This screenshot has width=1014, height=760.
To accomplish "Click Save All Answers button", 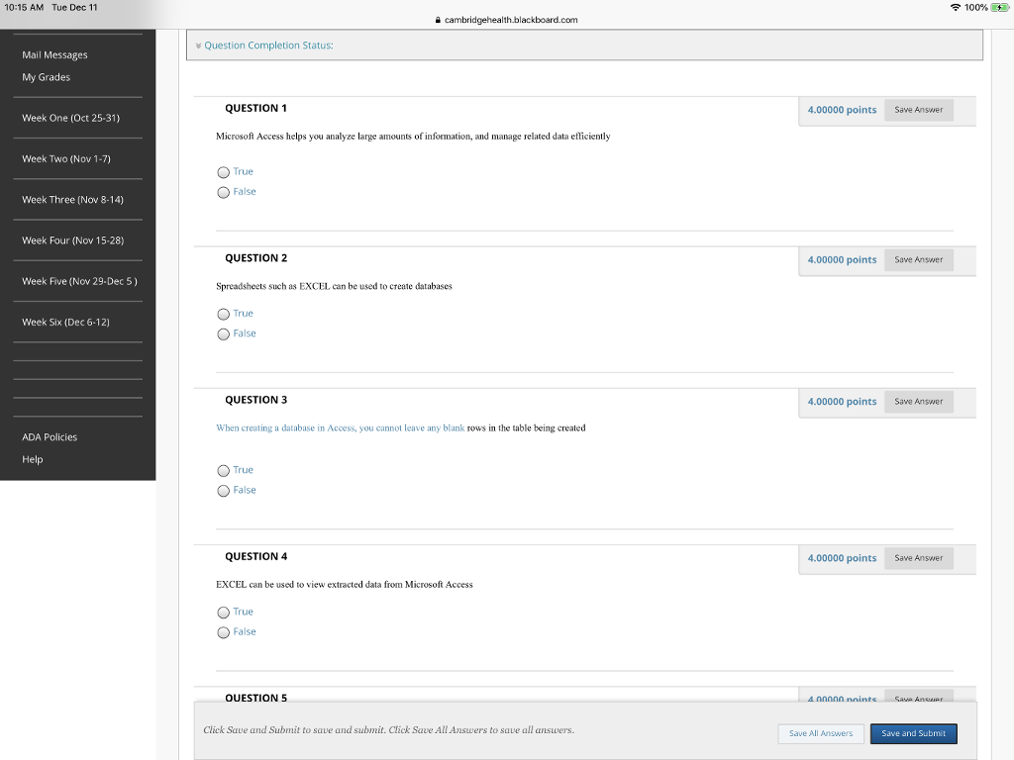I will click(821, 733).
